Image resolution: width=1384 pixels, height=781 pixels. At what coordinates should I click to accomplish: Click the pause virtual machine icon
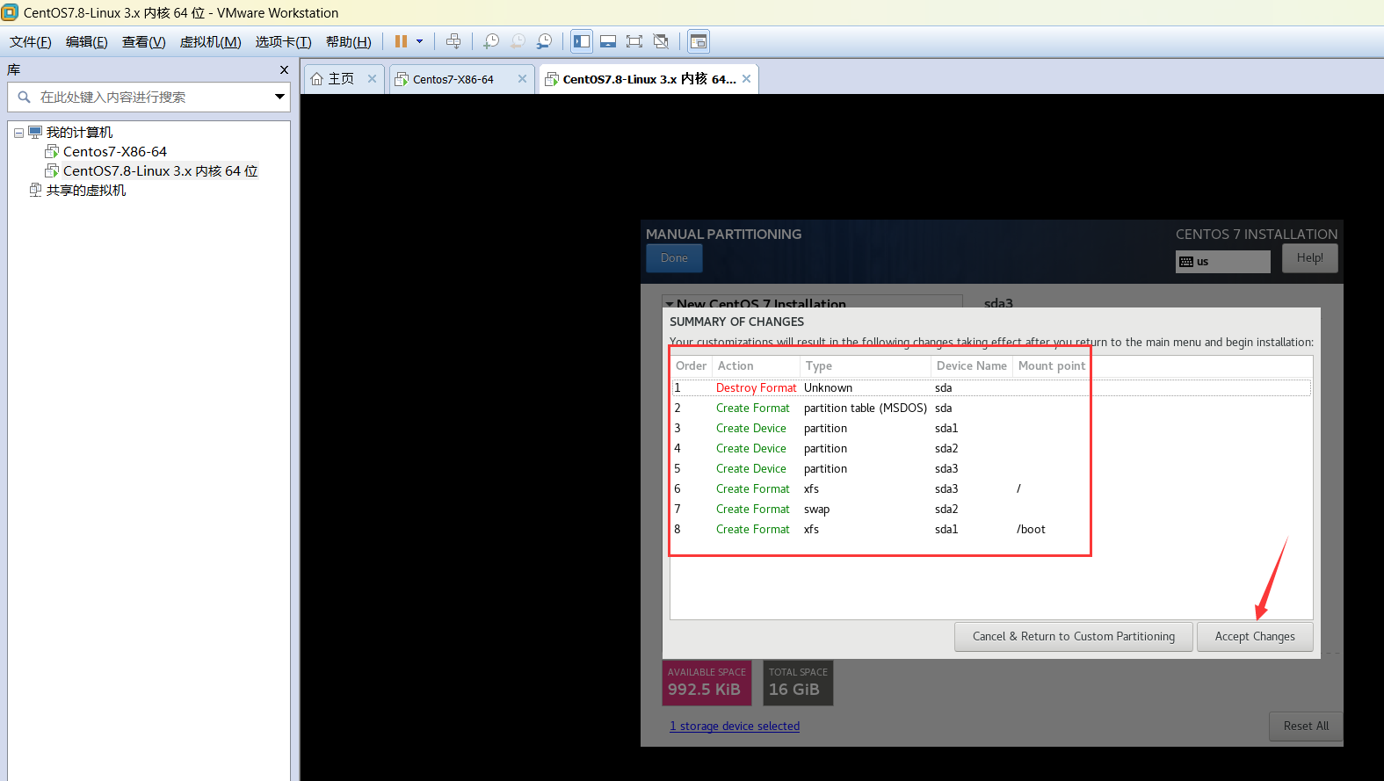(401, 41)
